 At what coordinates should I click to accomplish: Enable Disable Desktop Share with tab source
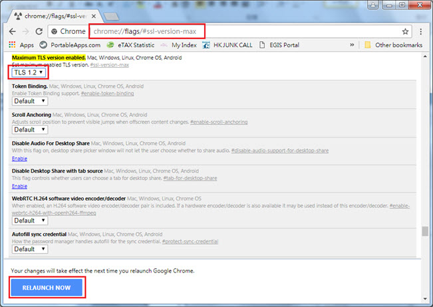(x=19, y=186)
